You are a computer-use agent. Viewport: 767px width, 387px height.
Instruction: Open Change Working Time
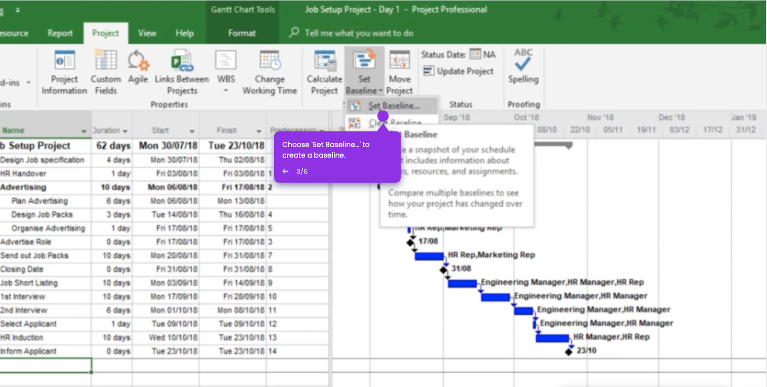click(270, 72)
